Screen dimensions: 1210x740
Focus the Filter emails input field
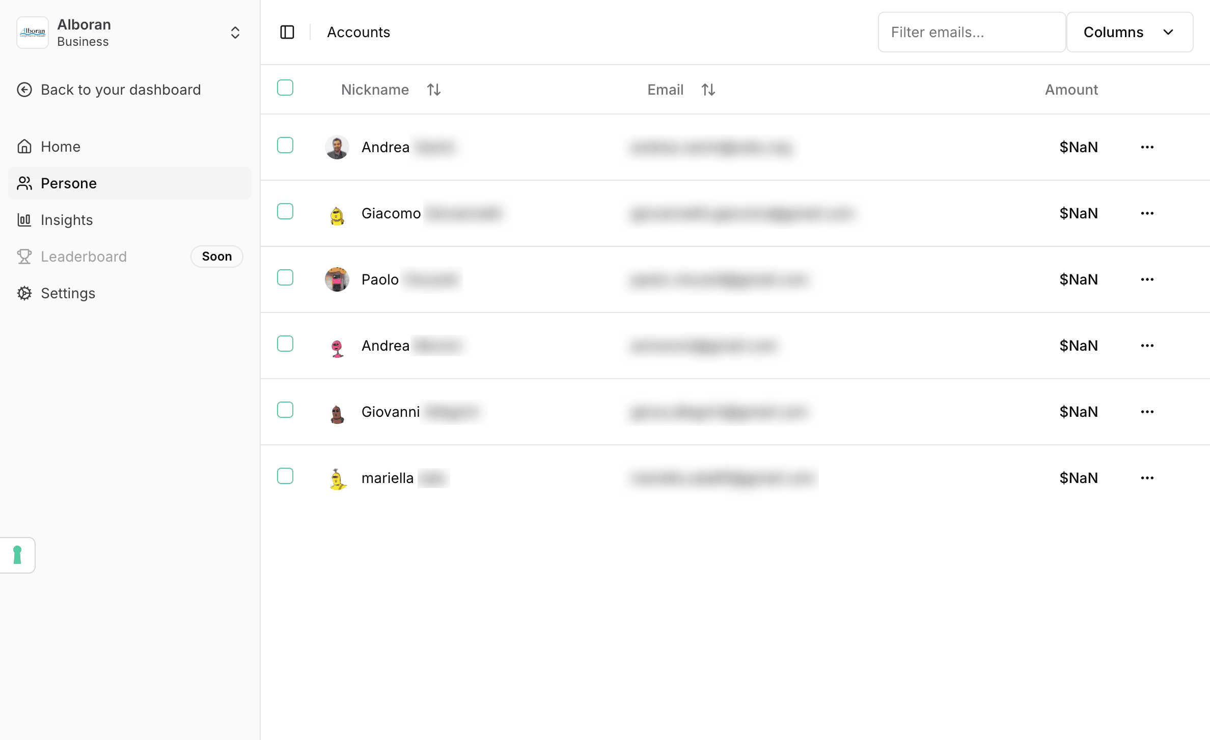pyautogui.click(x=971, y=32)
